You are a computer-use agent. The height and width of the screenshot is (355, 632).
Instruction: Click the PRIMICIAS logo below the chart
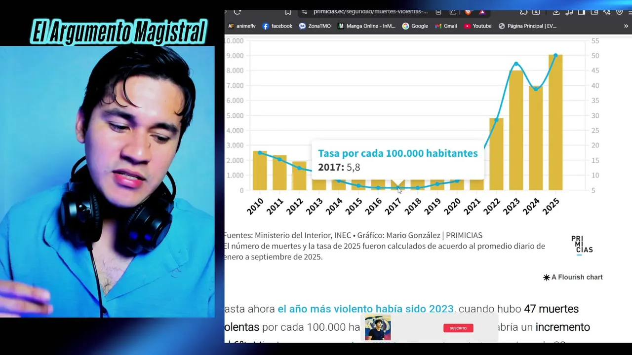(582, 245)
